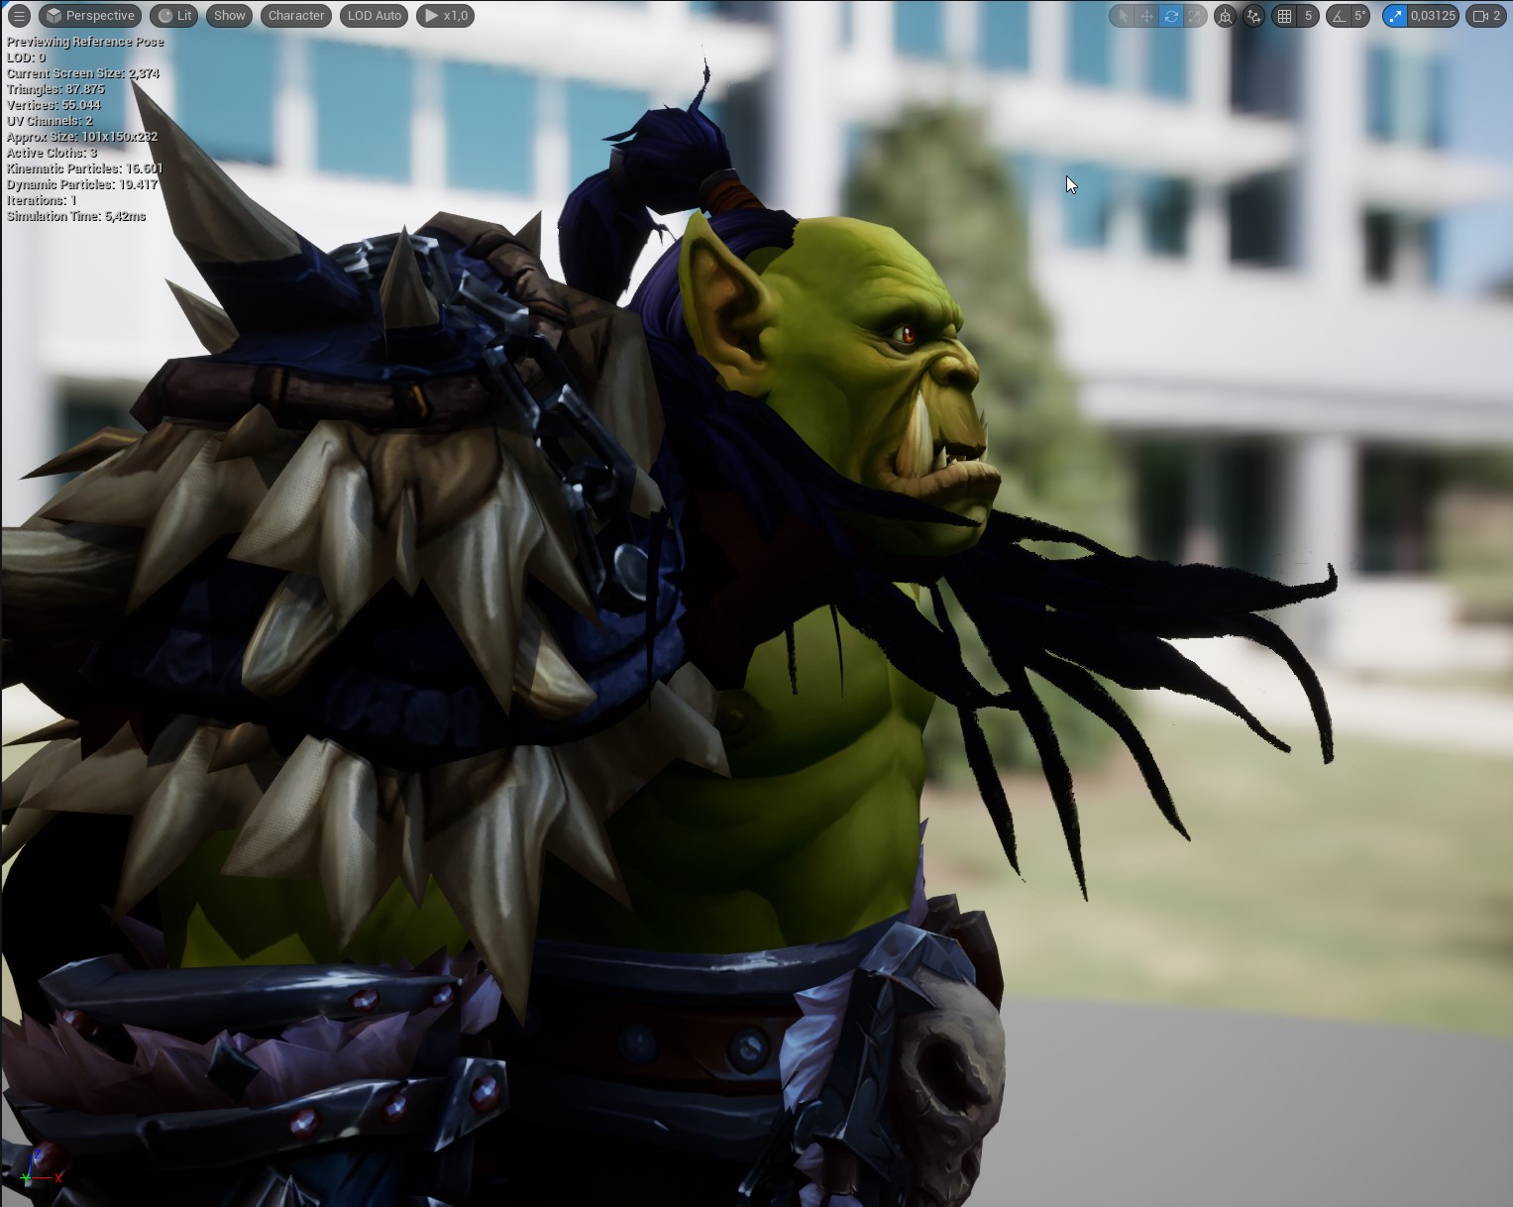Select the rotate gizmo tool
This screenshot has height=1207, width=1513.
(1171, 16)
